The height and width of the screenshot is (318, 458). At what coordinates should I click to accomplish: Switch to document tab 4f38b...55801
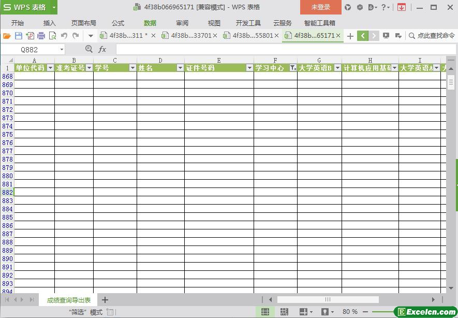[248, 36]
